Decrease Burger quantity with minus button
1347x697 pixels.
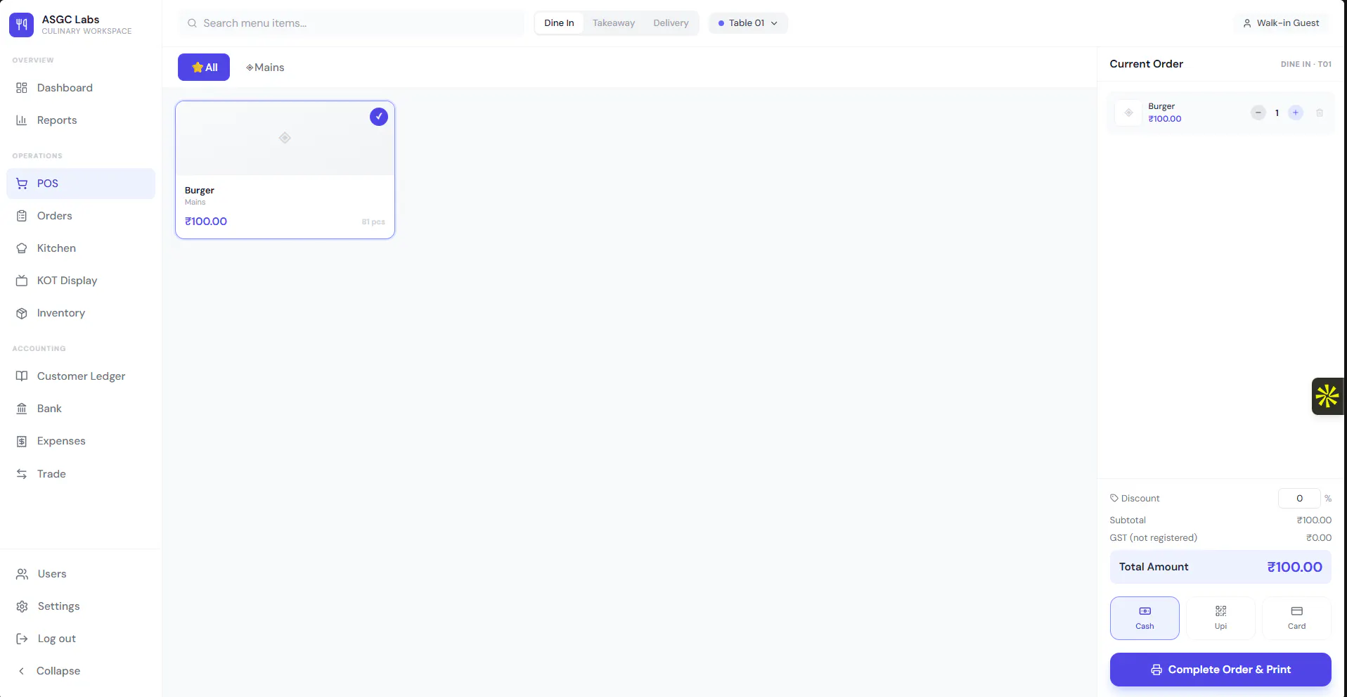1258,113
